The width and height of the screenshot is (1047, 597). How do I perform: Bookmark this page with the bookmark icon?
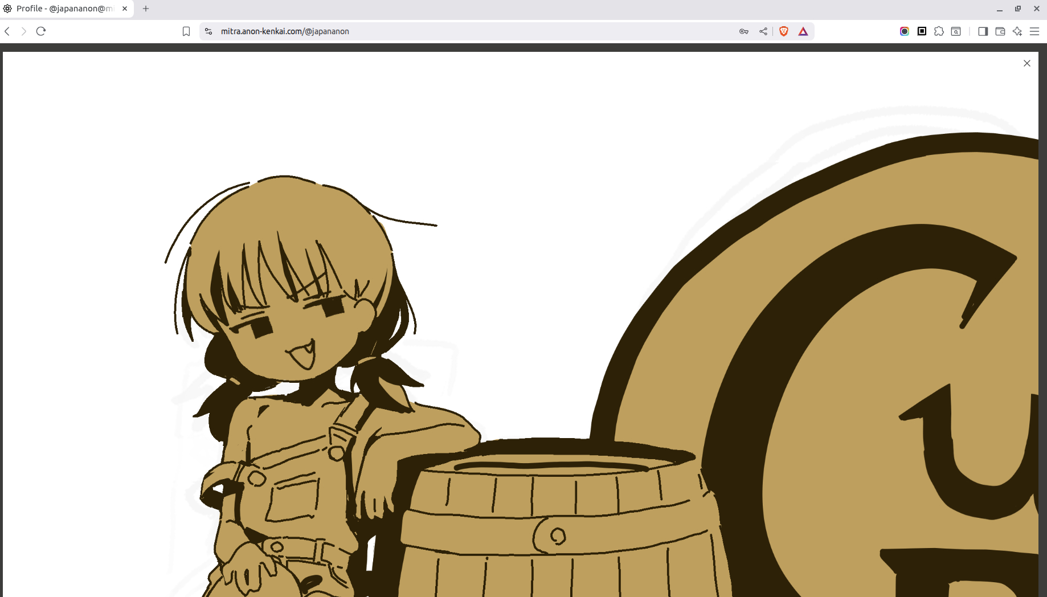pos(186,31)
